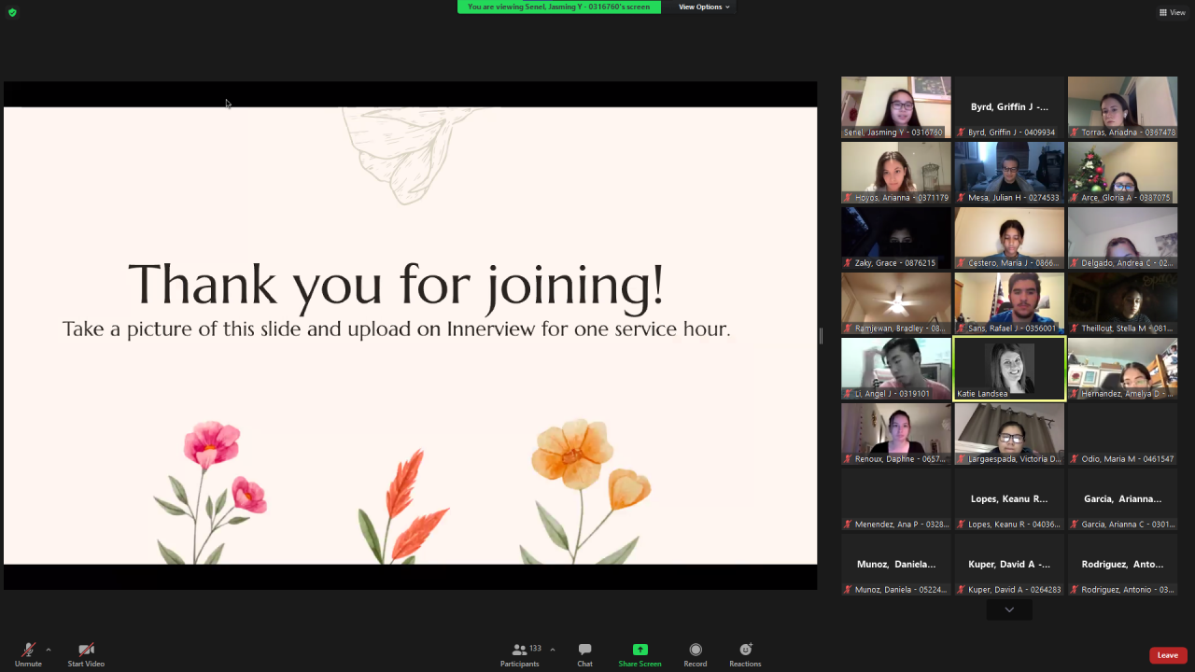
Task: Select Delgado, Andrea C video tile
Action: click(1122, 238)
